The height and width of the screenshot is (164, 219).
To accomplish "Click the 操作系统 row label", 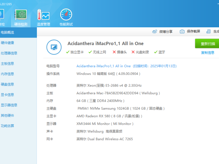I will click(x=53, y=74).
